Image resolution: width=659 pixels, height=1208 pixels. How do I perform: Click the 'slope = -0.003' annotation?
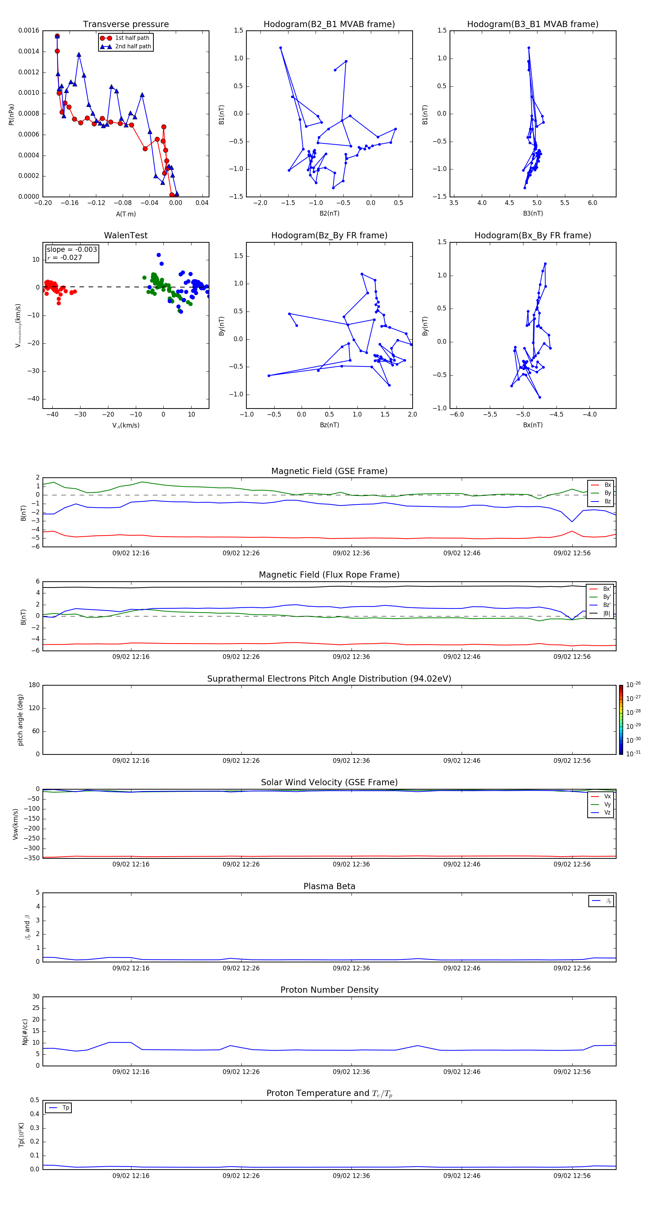tap(72, 250)
